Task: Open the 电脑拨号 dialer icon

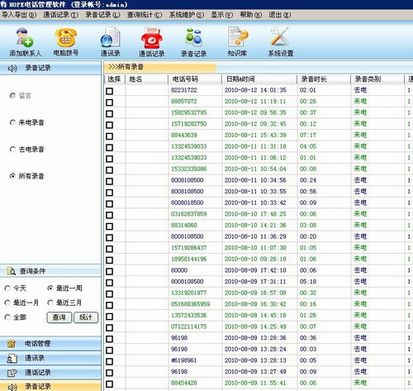Action: click(66, 38)
